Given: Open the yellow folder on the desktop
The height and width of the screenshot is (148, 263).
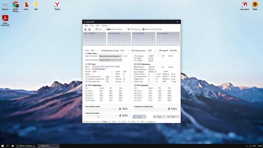Looking at the screenshot, I should click(x=36, y=6).
